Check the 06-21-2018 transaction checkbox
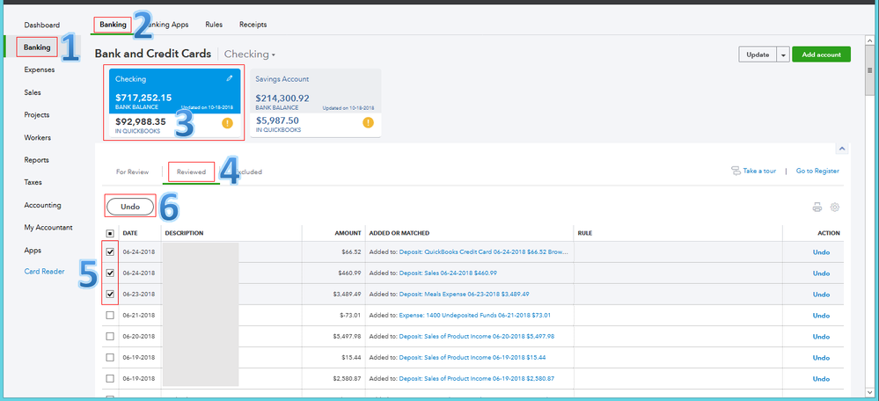Image resolution: width=879 pixels, height=401 pixels. 109,315
